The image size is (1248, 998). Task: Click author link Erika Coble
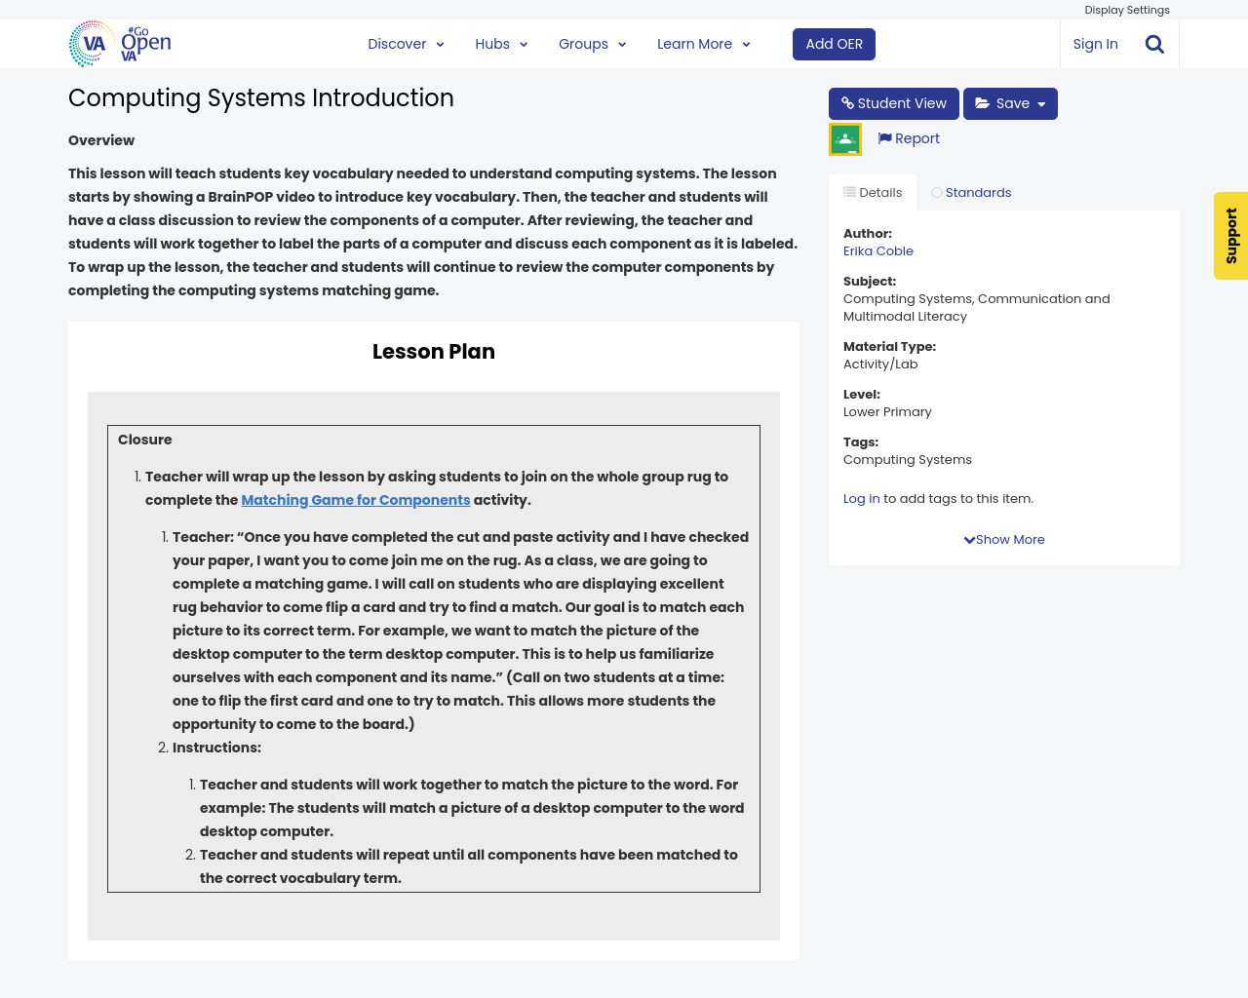click(x=877, y=250)
